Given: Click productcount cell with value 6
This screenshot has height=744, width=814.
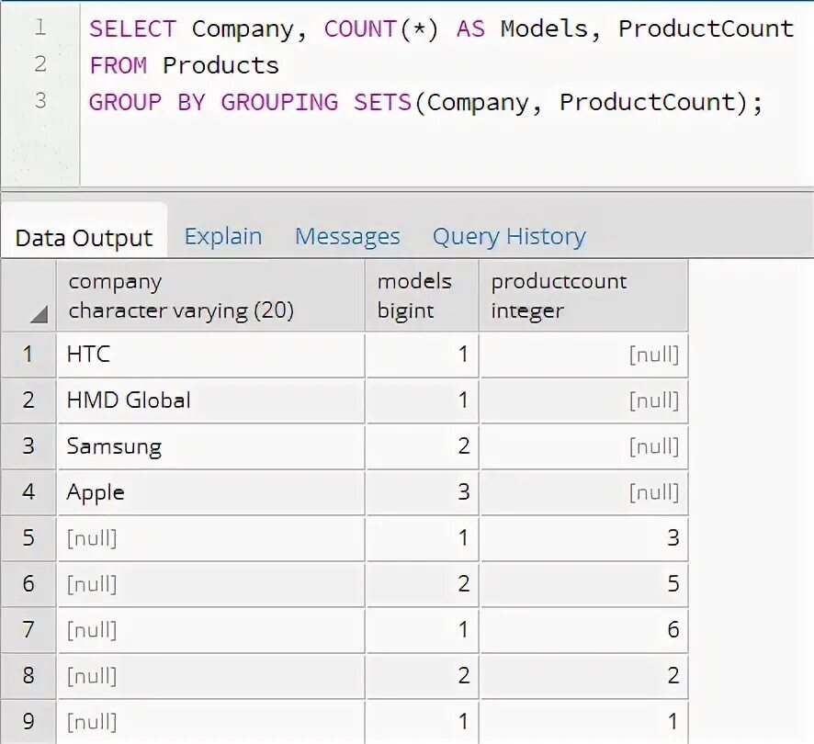Looking at the screenshot, I should coord(582,630).
